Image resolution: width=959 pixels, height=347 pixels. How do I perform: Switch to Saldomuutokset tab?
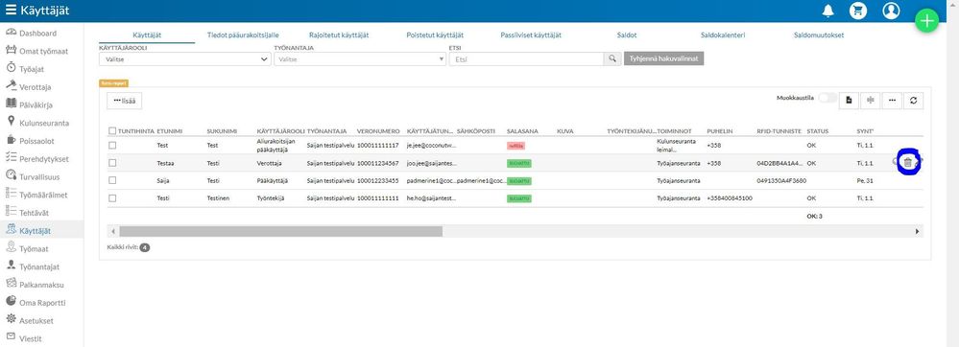819,35
